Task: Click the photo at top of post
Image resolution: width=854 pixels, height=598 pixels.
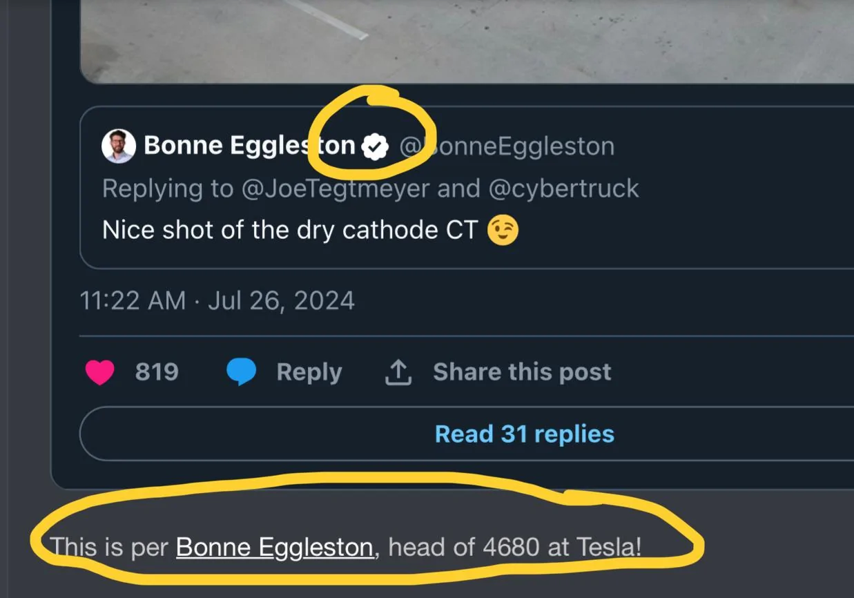Action: point(467,41)
